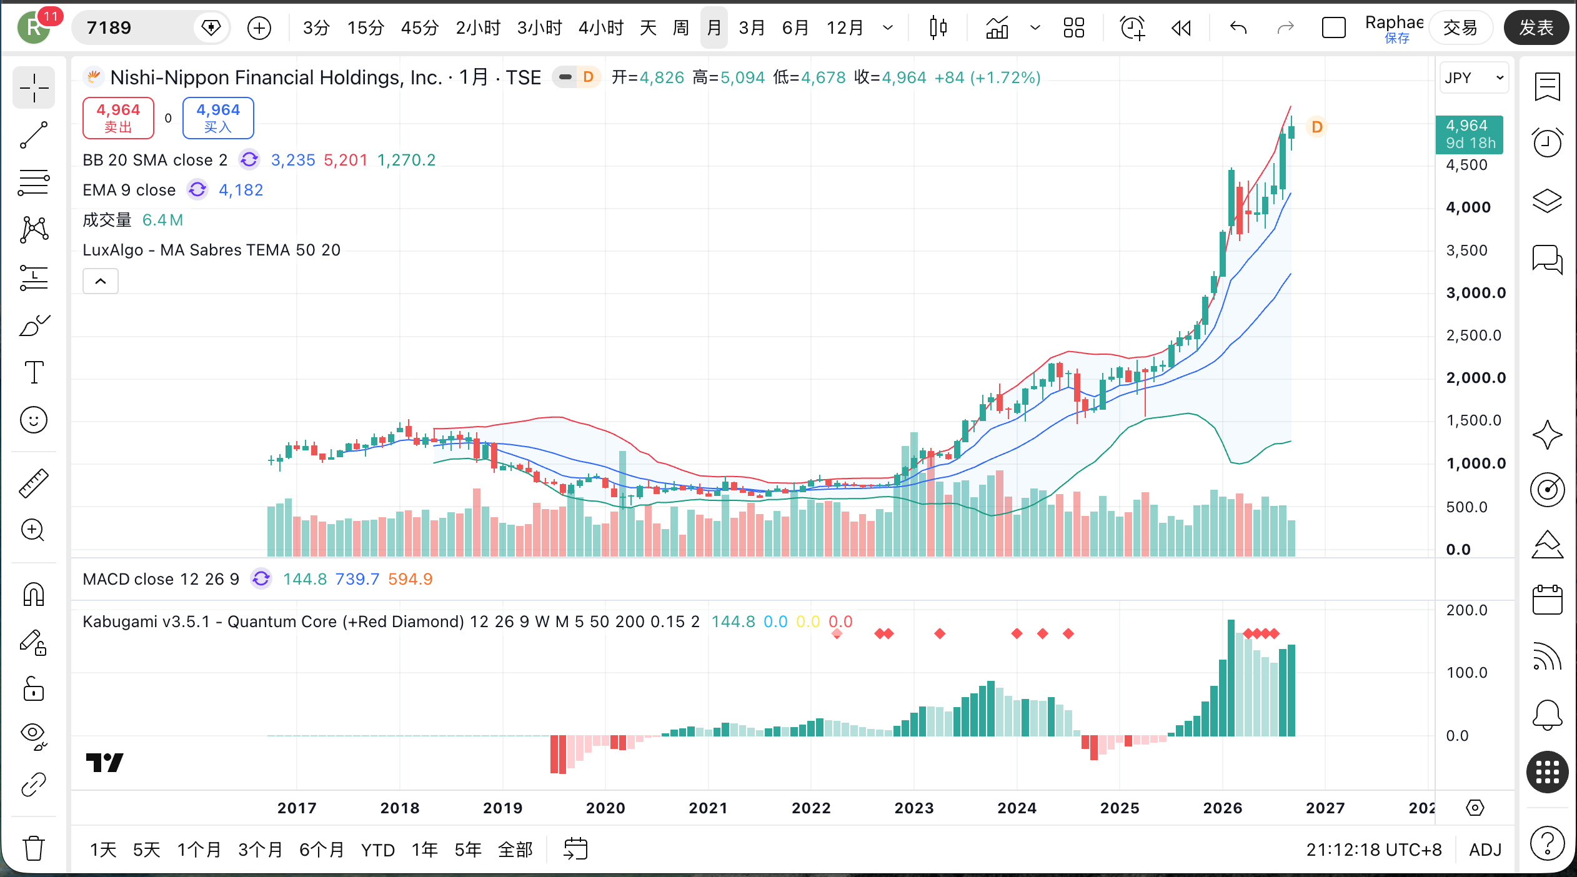Open the object tree layers panel
The height and width of the screenshot is (877, 1577).
point(1547,201)
